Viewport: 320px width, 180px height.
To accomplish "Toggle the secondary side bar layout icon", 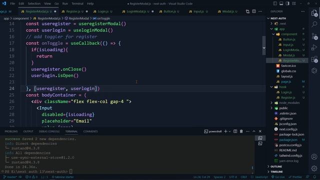I will click(x=287, y=3).
